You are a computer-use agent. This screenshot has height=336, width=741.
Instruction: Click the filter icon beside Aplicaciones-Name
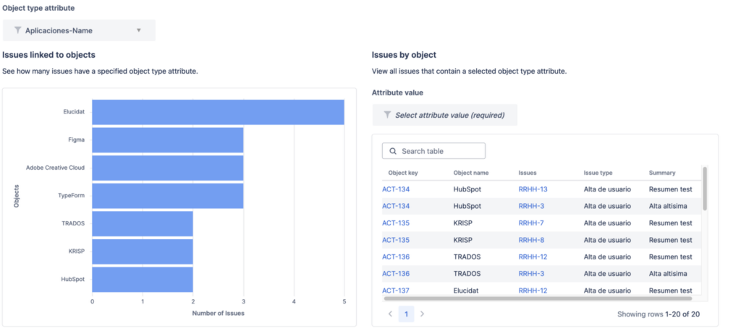click(17, 30)
